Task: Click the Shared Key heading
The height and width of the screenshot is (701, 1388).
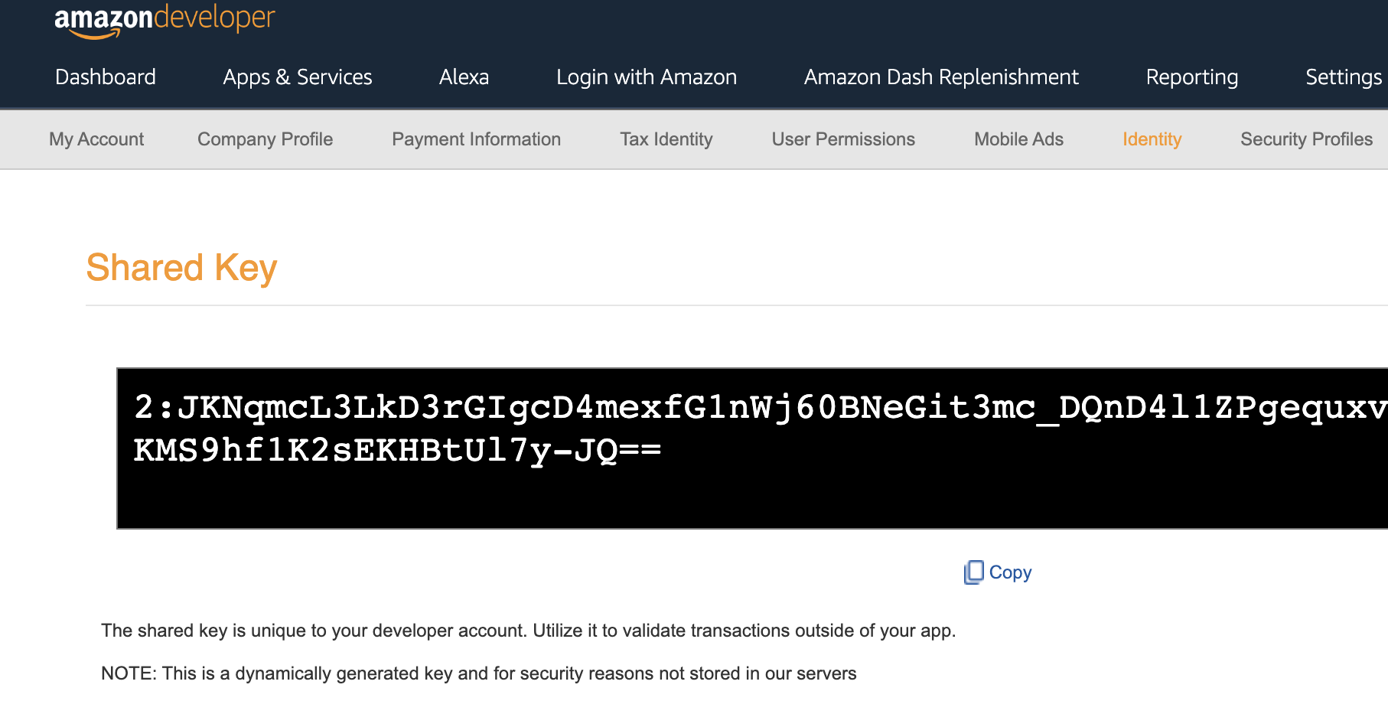Action: pyautogui.click(x=181, y=267)
